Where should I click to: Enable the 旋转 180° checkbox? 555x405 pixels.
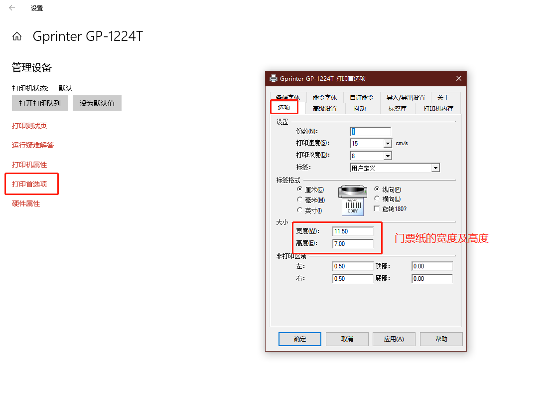click(x=377, y=209)
